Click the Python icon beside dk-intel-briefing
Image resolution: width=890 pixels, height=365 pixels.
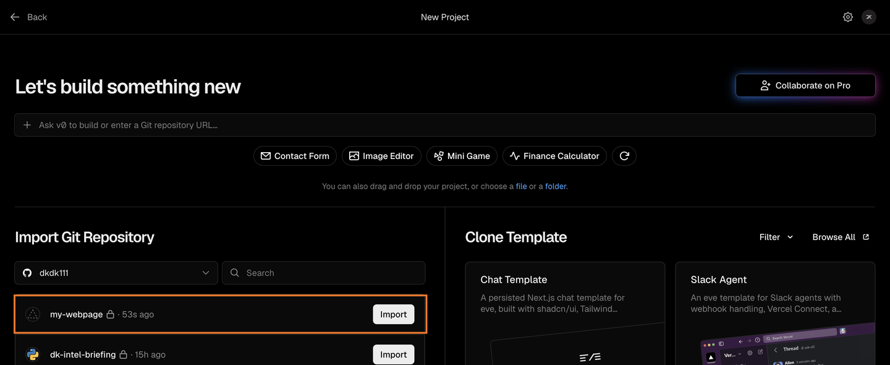coord(33,354)
